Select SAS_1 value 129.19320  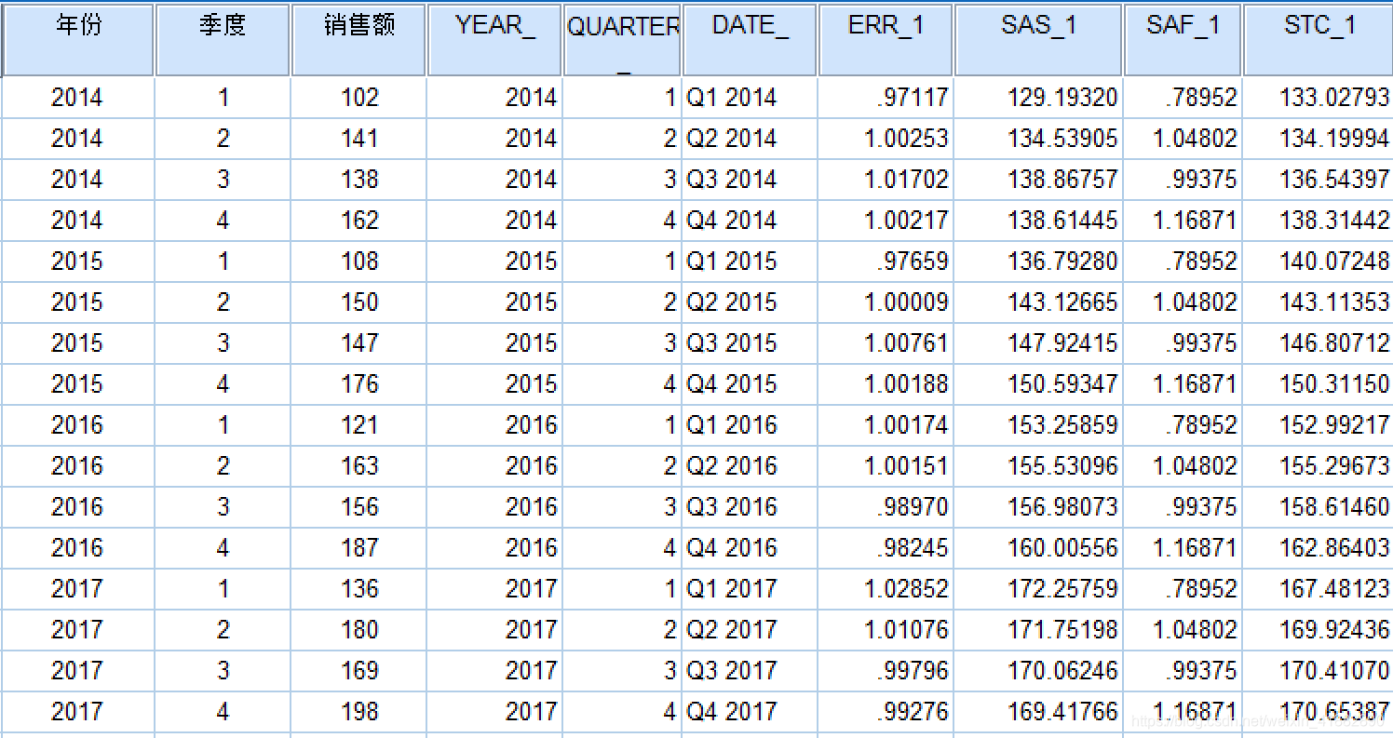click(x=1038, y=98)
